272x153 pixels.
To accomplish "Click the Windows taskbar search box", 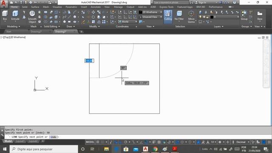I will click(44, 149).
